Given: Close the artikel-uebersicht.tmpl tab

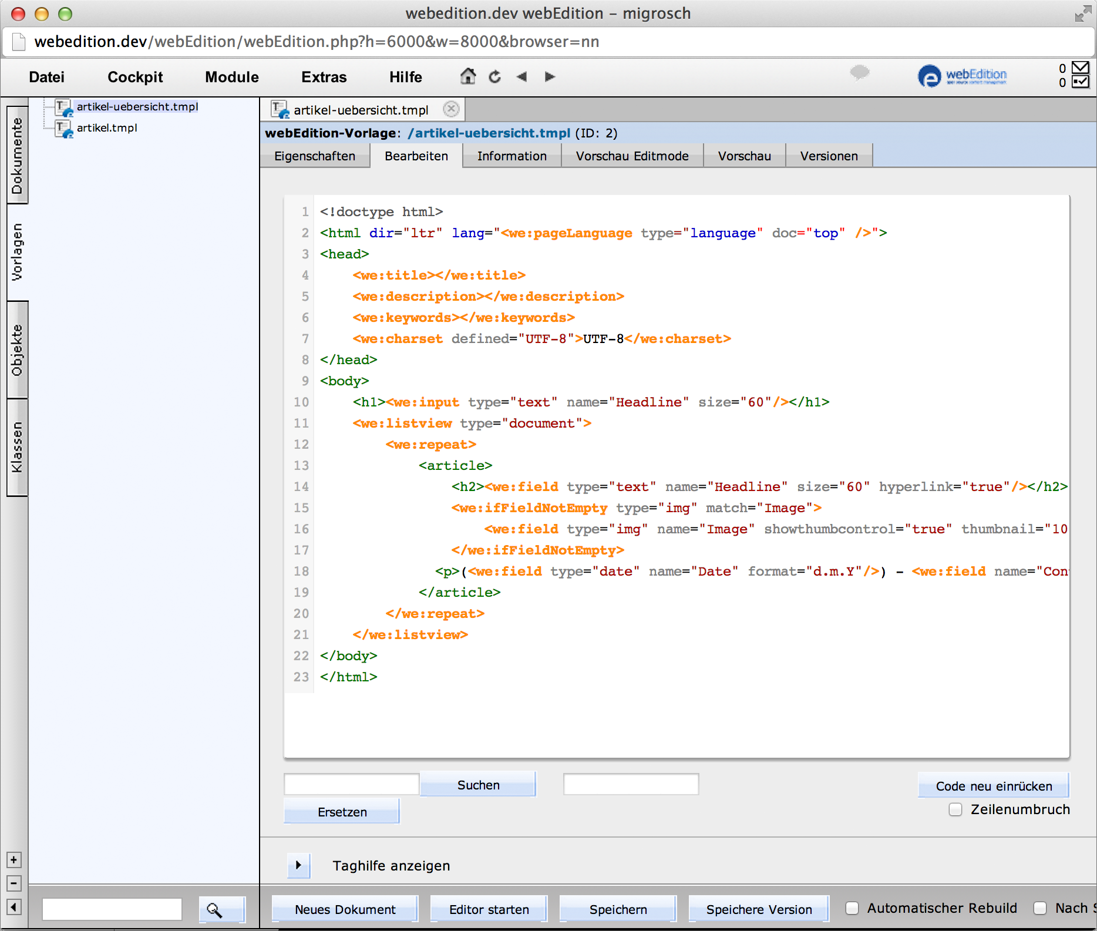Looking at the screenshot, I should point(451,109).
